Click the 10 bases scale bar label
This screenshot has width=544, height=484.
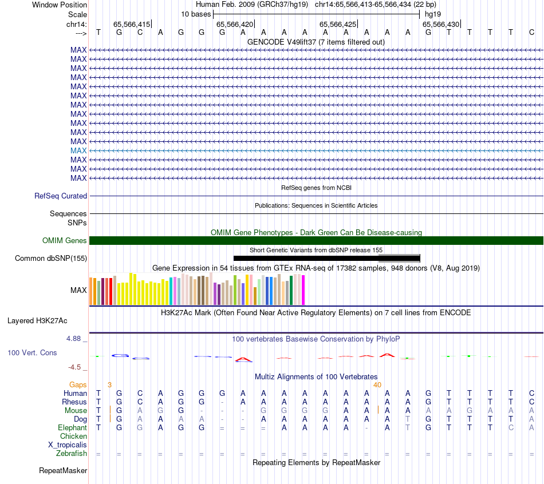tap(196, 14)
